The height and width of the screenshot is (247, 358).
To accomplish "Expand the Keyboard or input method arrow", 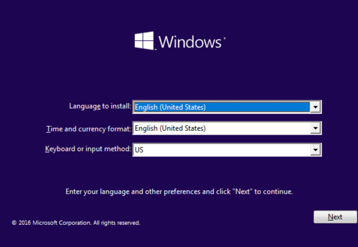I will point(315,150).
